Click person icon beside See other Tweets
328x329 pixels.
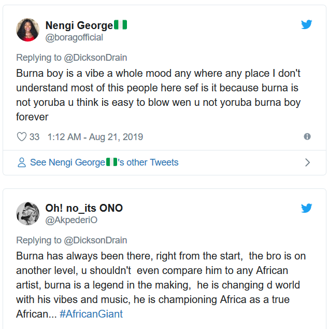tap(22, 162)
